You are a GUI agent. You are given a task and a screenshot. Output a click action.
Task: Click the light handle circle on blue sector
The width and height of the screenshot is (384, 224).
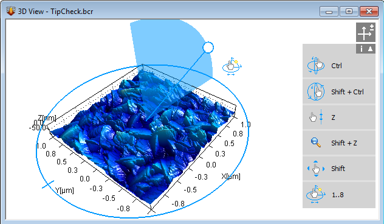[x=208, y=47]
